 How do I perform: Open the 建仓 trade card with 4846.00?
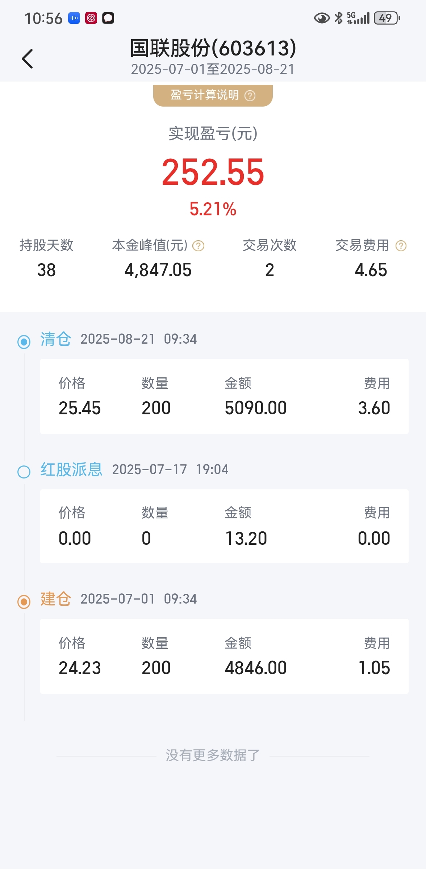click(x=224, y=656)
